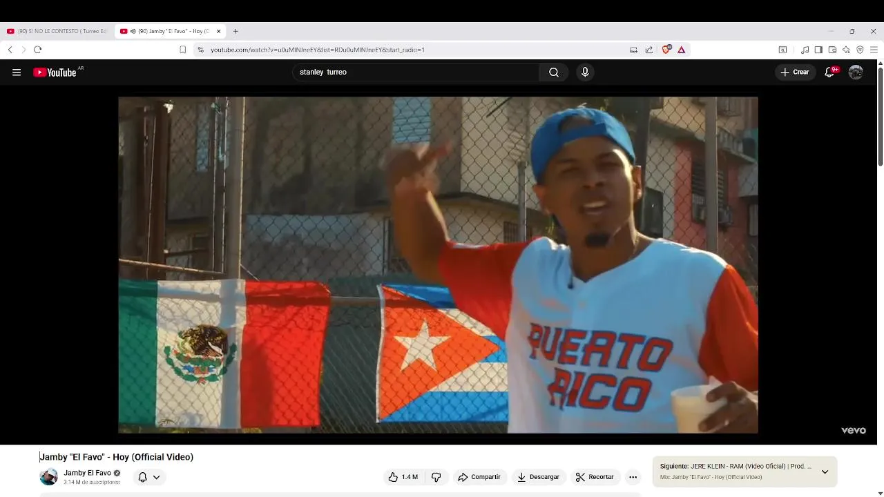This screenshot has width=884, height=497.
Task: Toggle the browser sidebar panel icon
Action: click(x=818, y=50)
